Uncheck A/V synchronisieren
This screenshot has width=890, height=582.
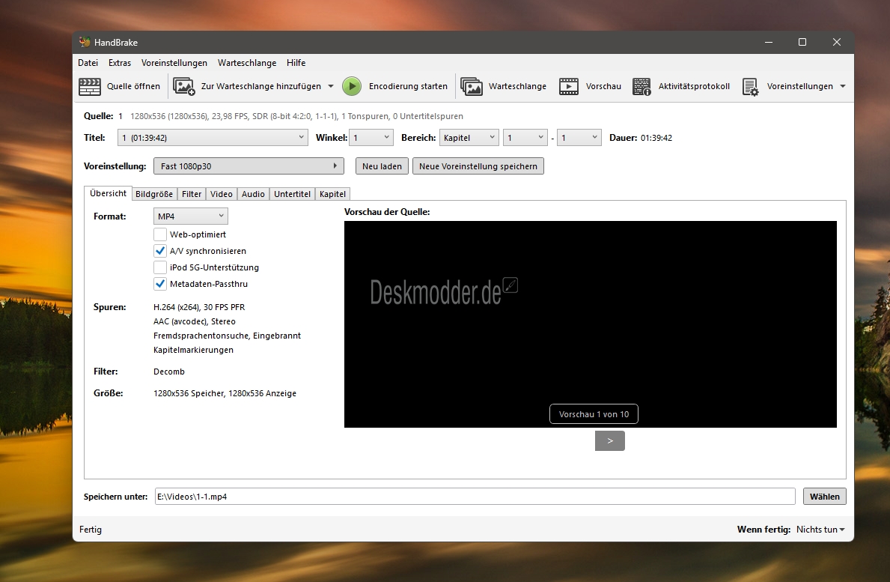click(x=160, y=251)
